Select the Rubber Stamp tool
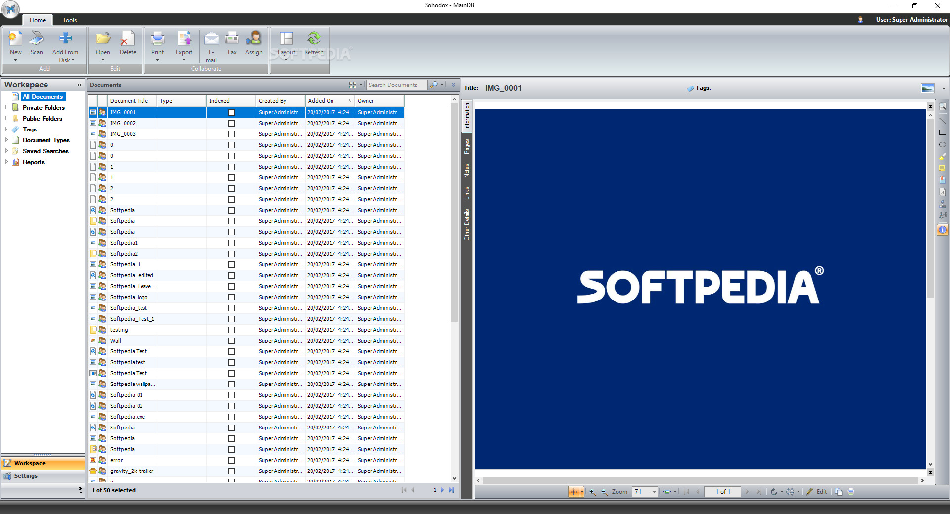Image resolution: width=950 pixels, height=514 pixels. click(x=943, y=203)
